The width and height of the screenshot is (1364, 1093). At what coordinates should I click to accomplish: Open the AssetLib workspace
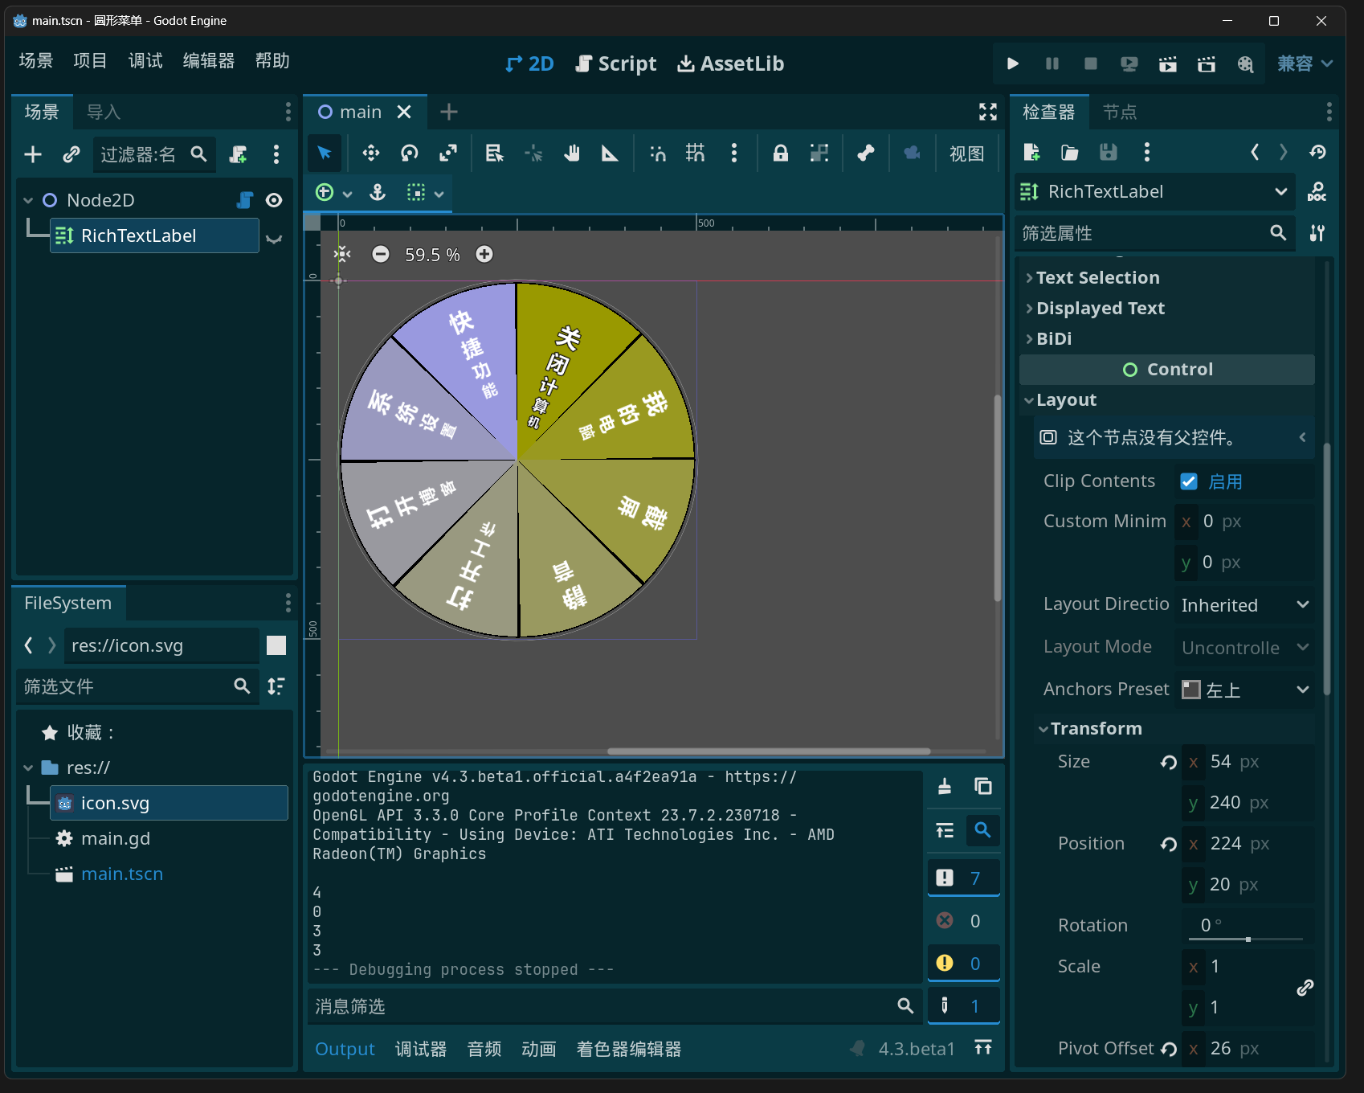point(730,63)
